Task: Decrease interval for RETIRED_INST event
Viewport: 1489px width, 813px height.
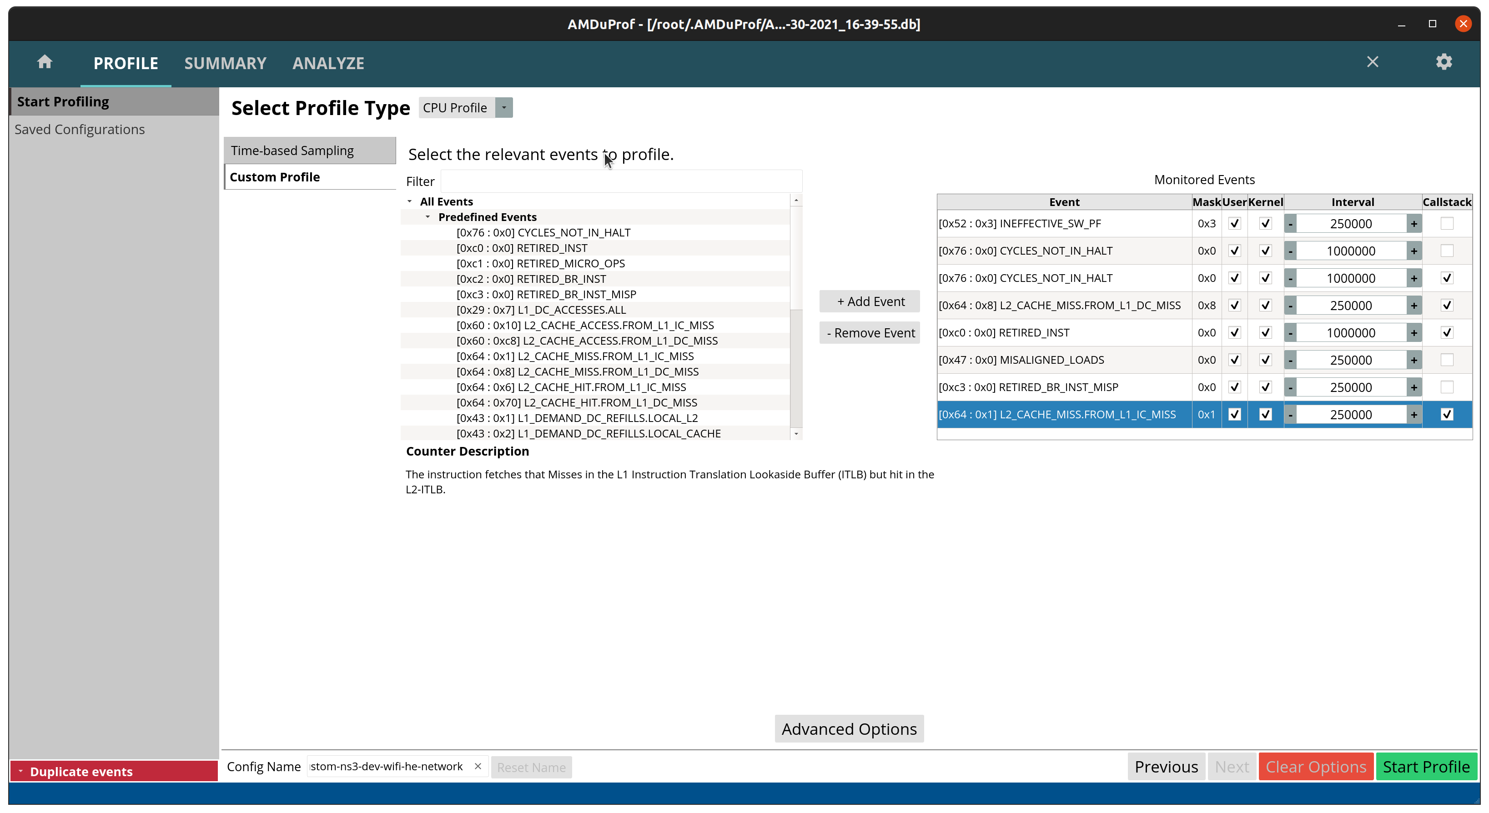Action: (1290, 333)
